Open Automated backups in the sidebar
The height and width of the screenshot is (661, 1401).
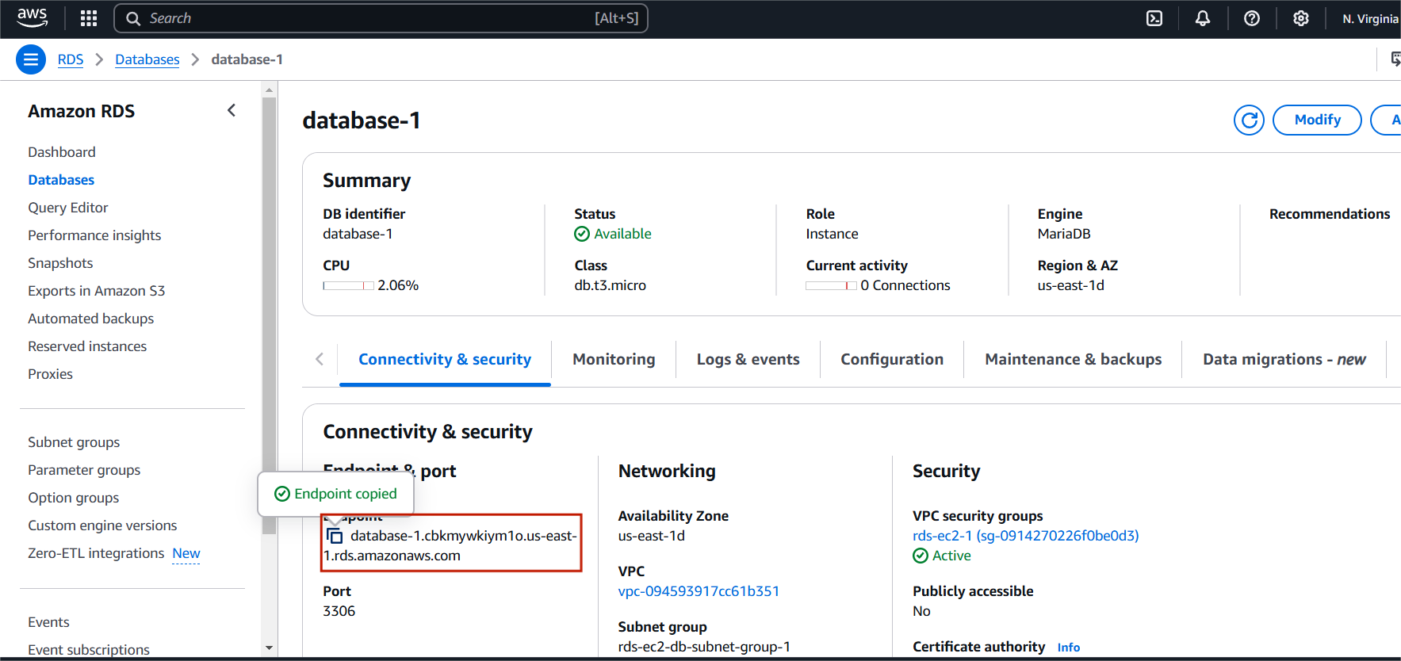[x=91, y=318]
